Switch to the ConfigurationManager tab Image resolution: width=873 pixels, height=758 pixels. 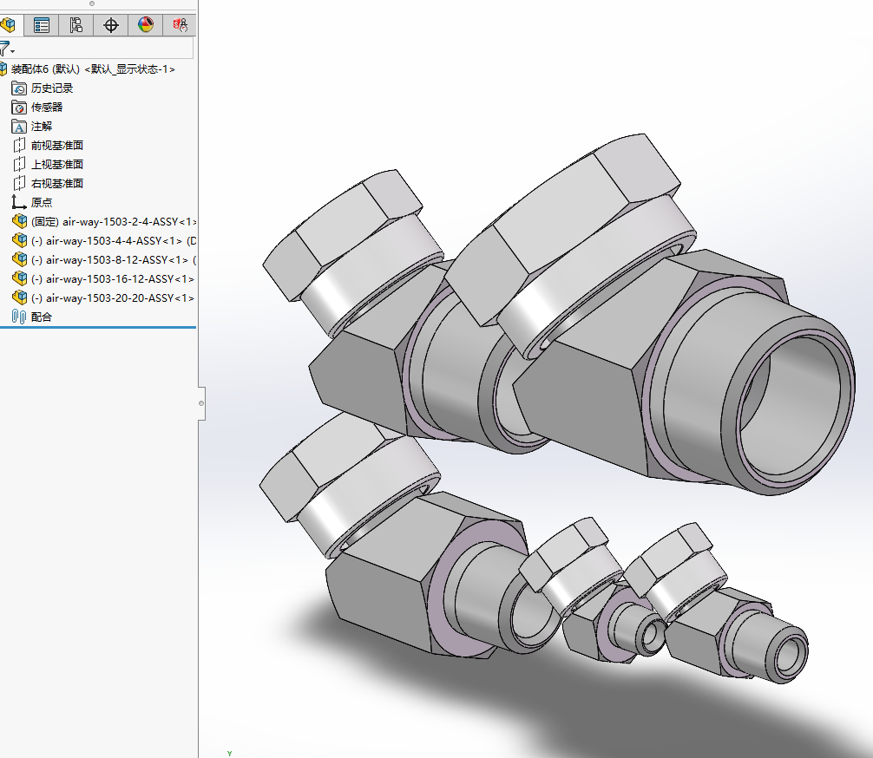[x=75, y=25]
